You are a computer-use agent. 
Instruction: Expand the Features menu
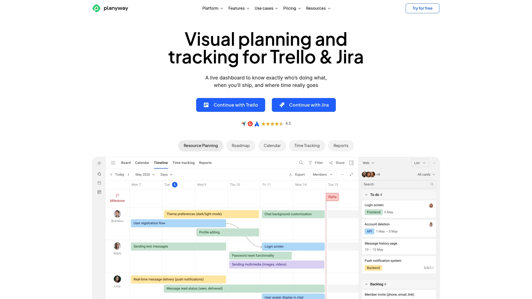coord(239,8)
